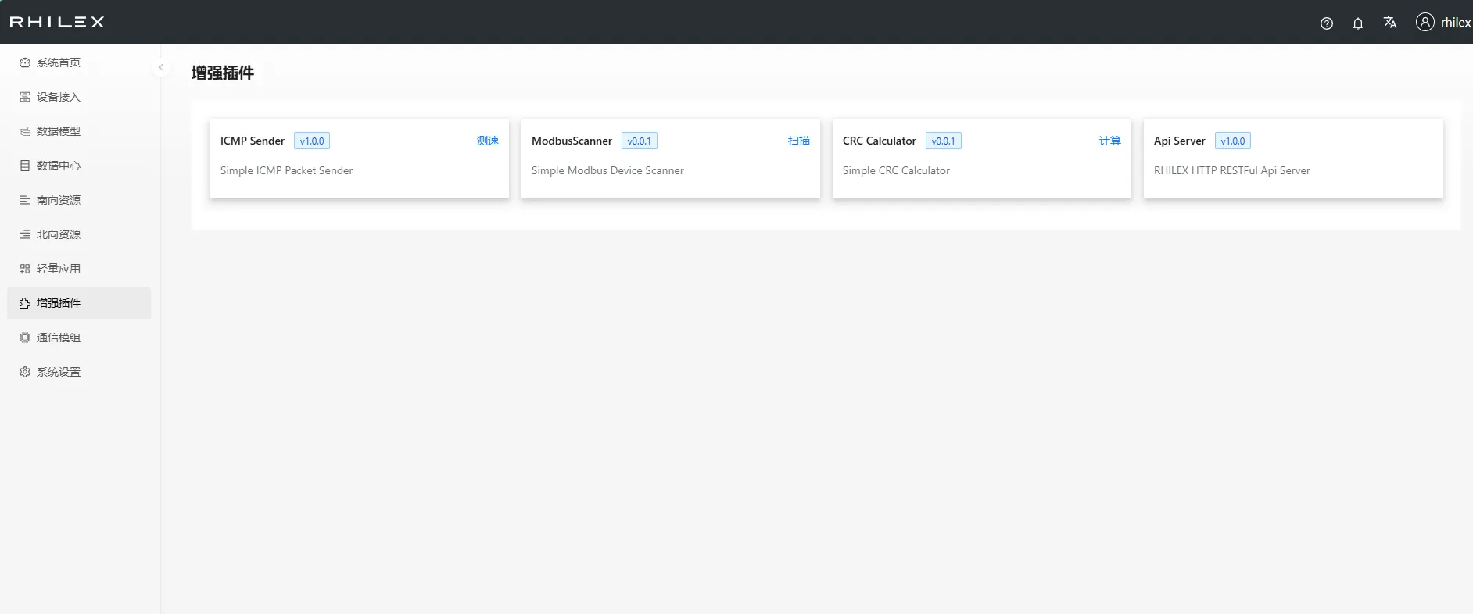The width and height of the screenshot is (1473, 614).
Task: Click the 系统首页 dashboard icon
Action: tap(25, 62)
